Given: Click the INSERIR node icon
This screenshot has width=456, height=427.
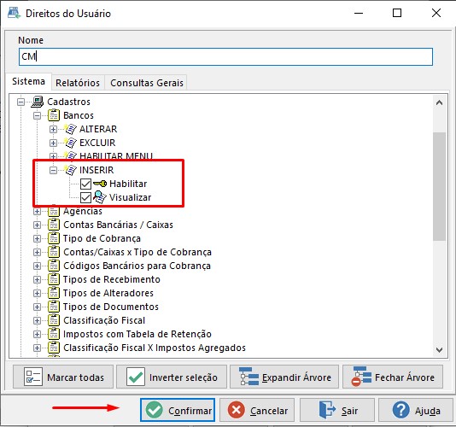Looking at the screenshot, I should (70, 170).
